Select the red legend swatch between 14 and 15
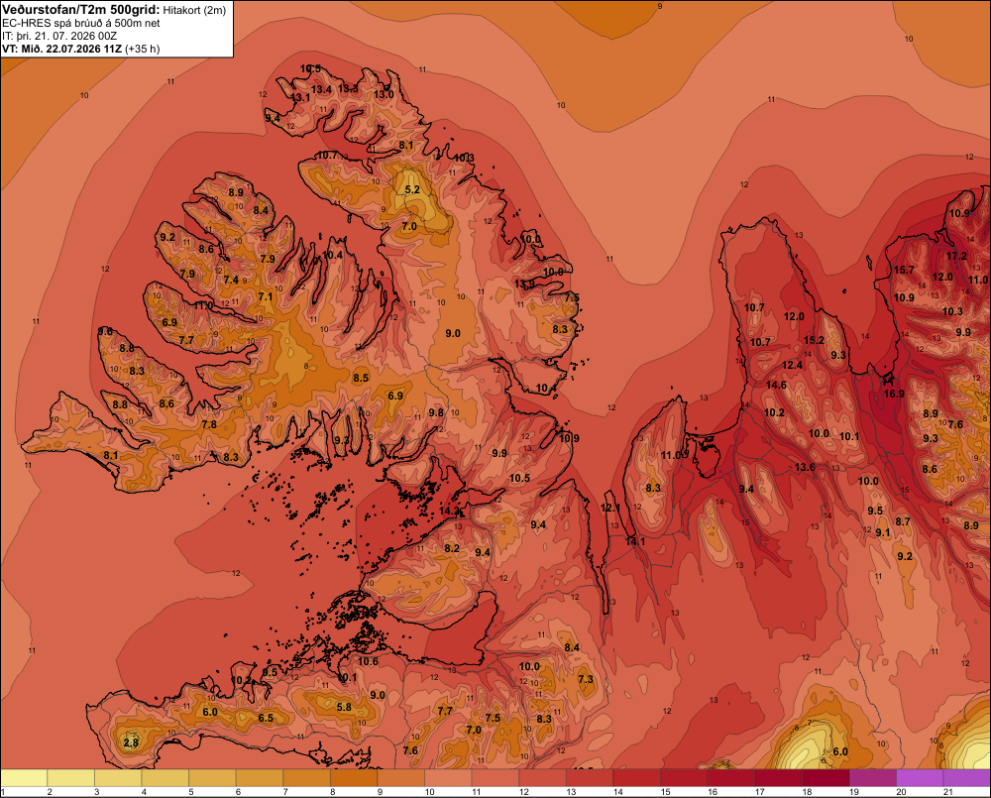991x798 pixels. click(x=636, y=777)
